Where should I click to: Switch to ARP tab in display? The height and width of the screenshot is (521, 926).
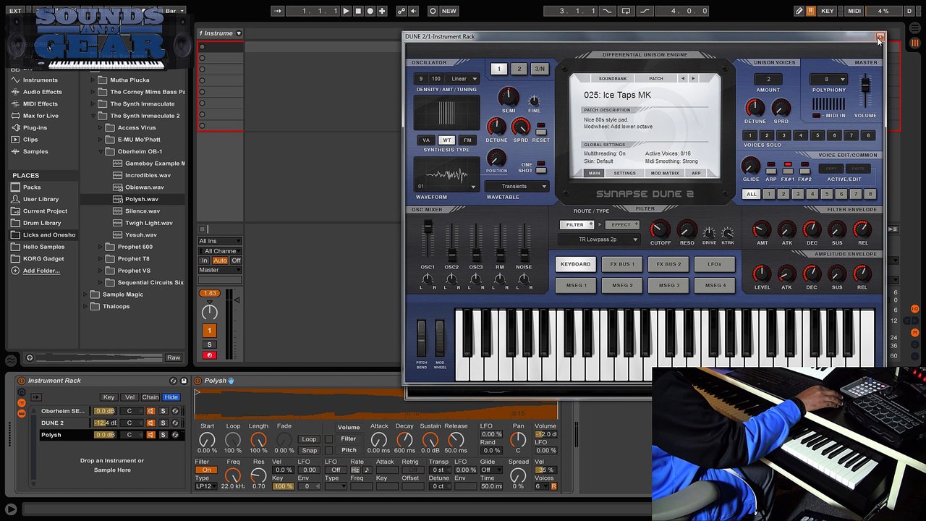click(696, 173)
